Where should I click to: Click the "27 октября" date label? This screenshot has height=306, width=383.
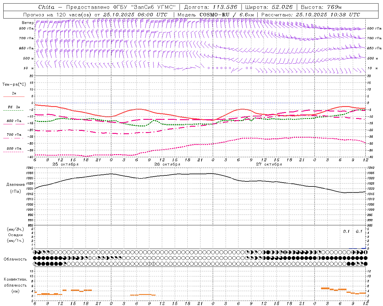[x=269, y=164]
